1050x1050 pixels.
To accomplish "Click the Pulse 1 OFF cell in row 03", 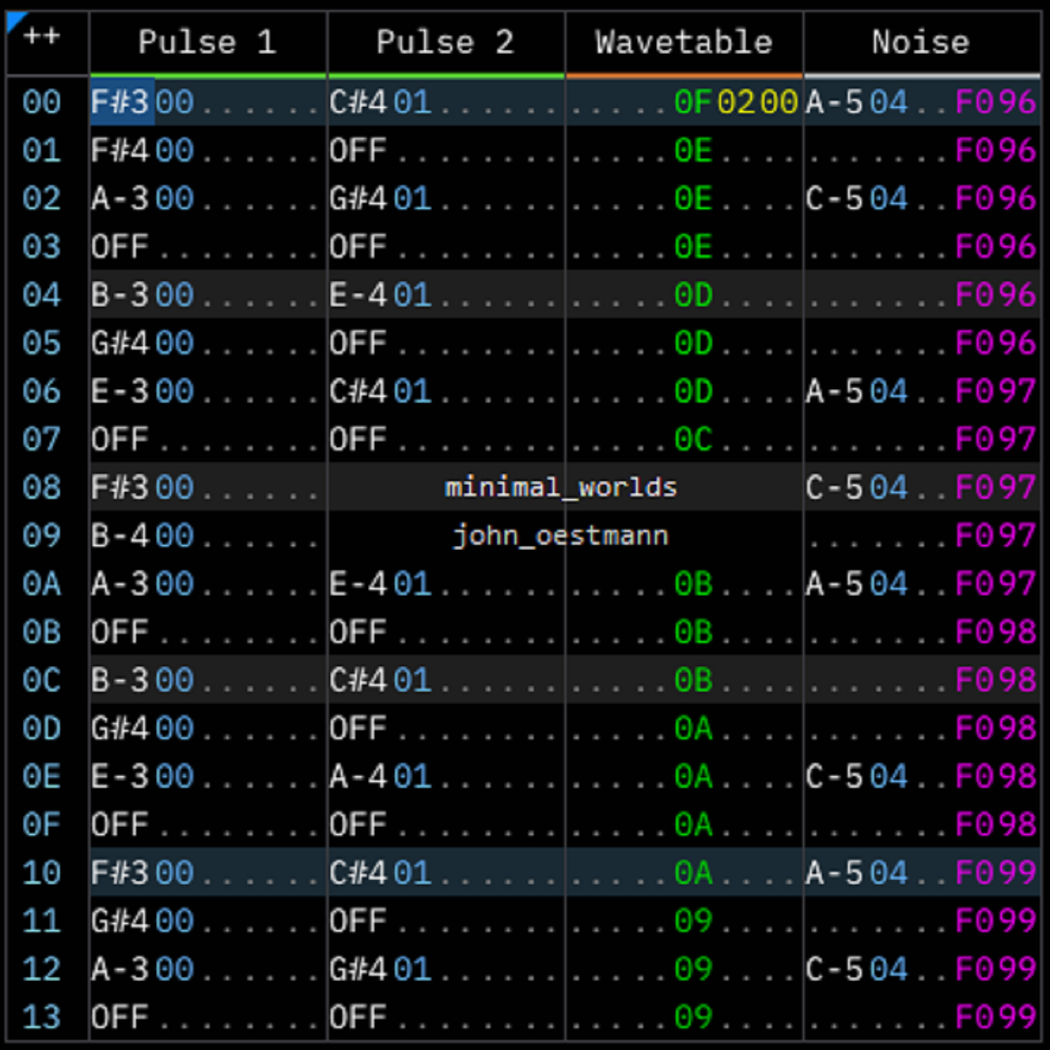I will point(119,247).
